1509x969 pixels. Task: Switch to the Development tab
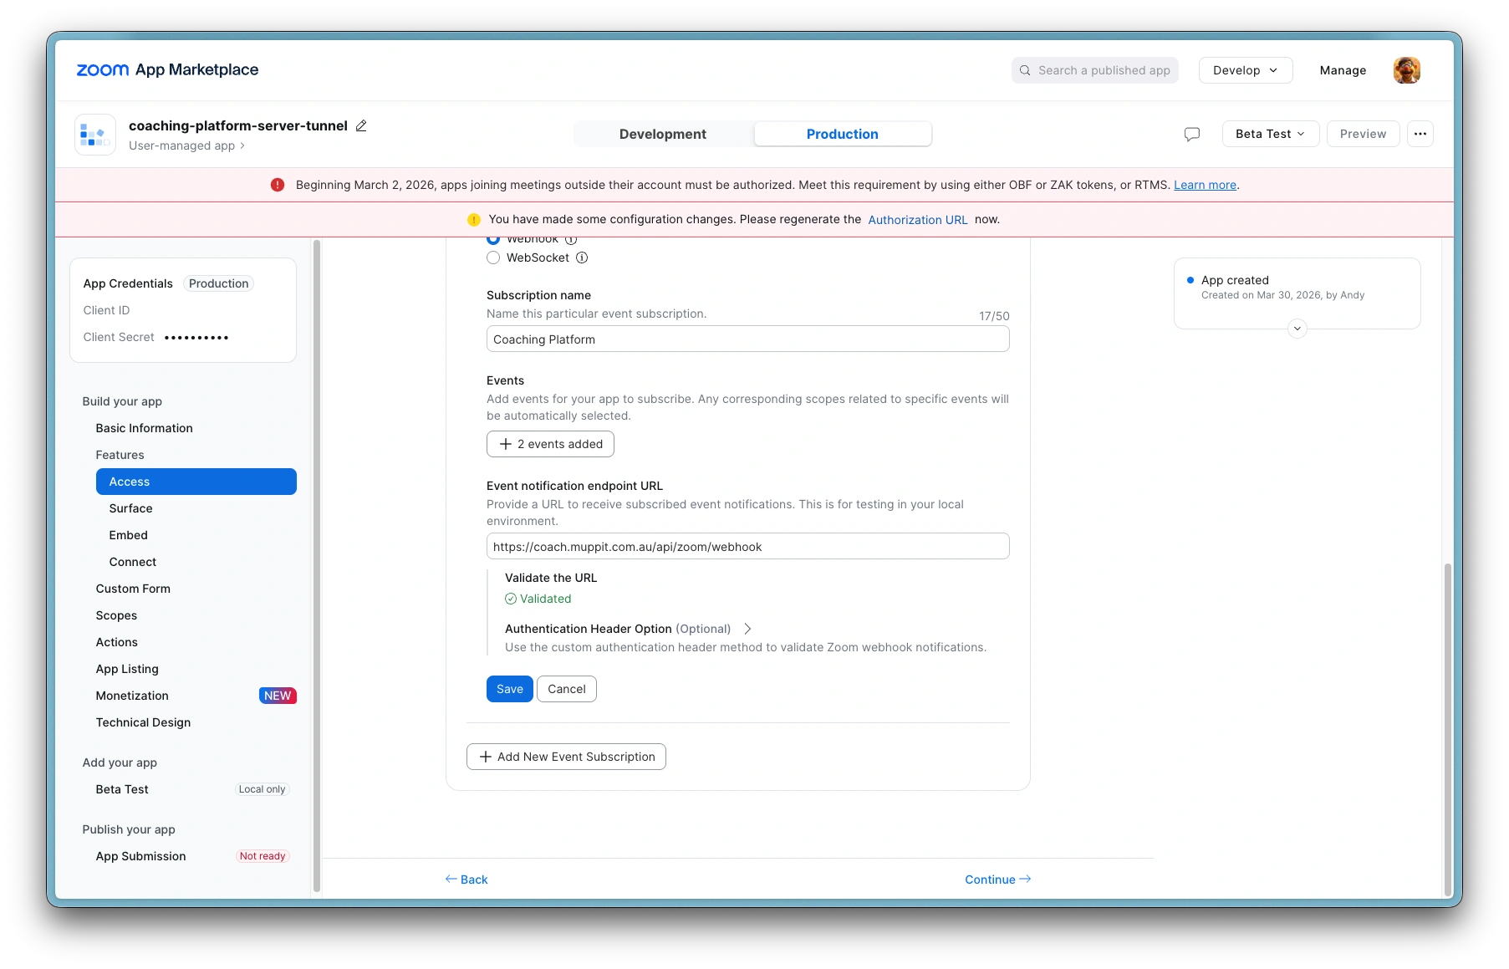(x=662, y=134)
